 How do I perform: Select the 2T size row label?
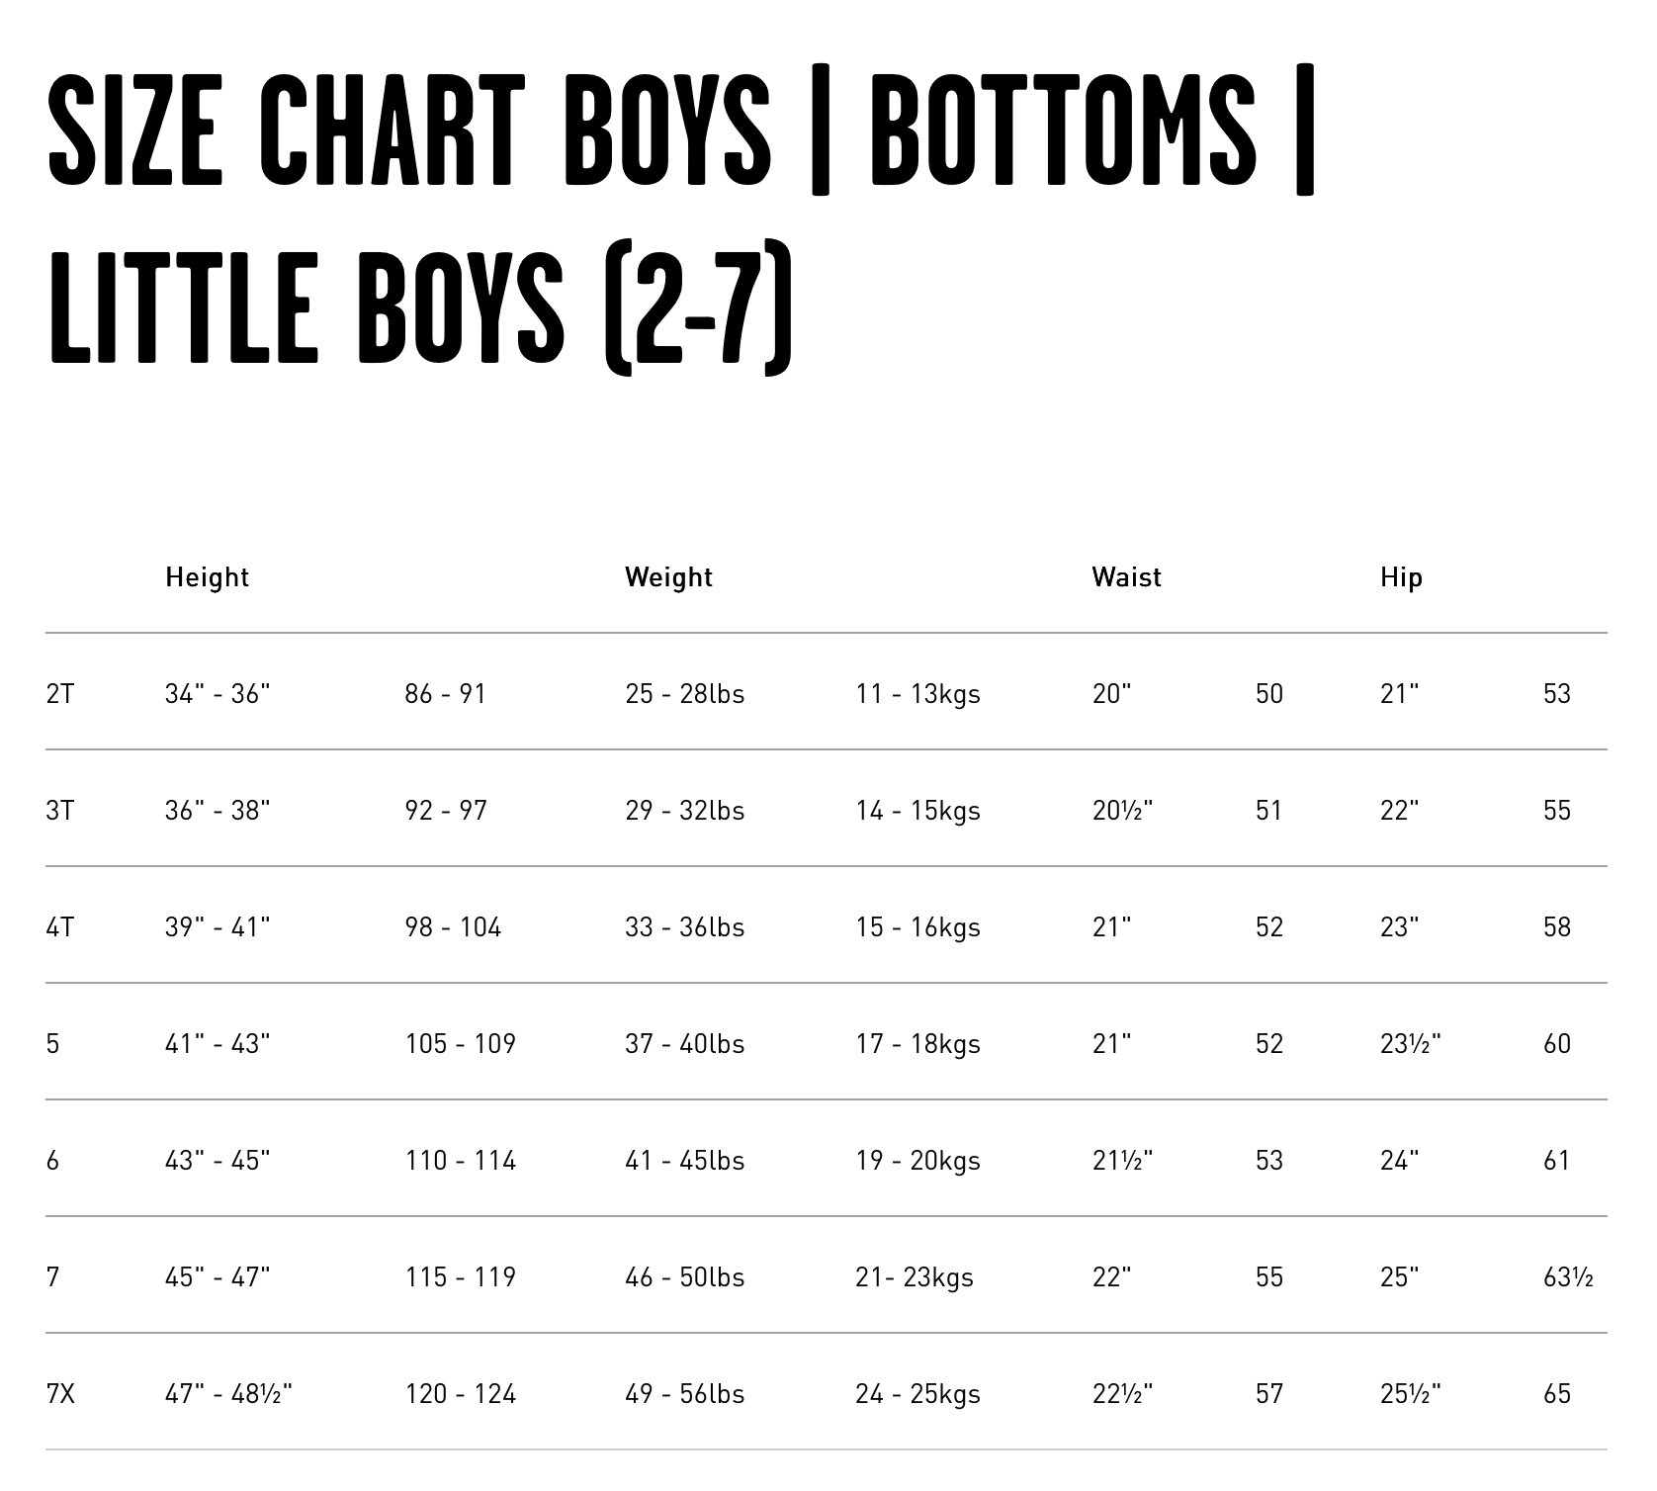[x=60, y=694]
